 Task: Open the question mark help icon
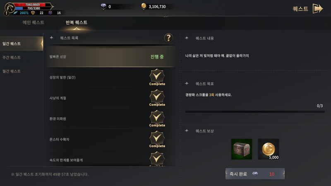click(168, 38)
